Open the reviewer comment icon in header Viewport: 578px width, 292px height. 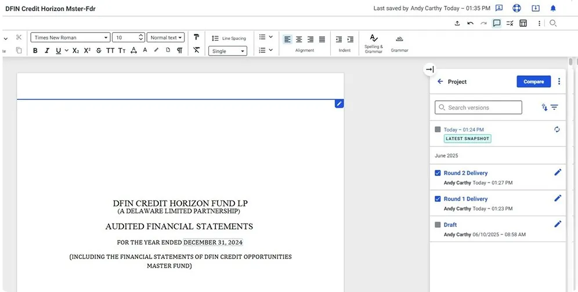[499, 8]
